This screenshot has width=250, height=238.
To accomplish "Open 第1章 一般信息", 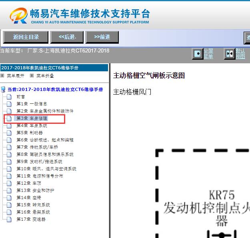I will (x=32, y=104).
